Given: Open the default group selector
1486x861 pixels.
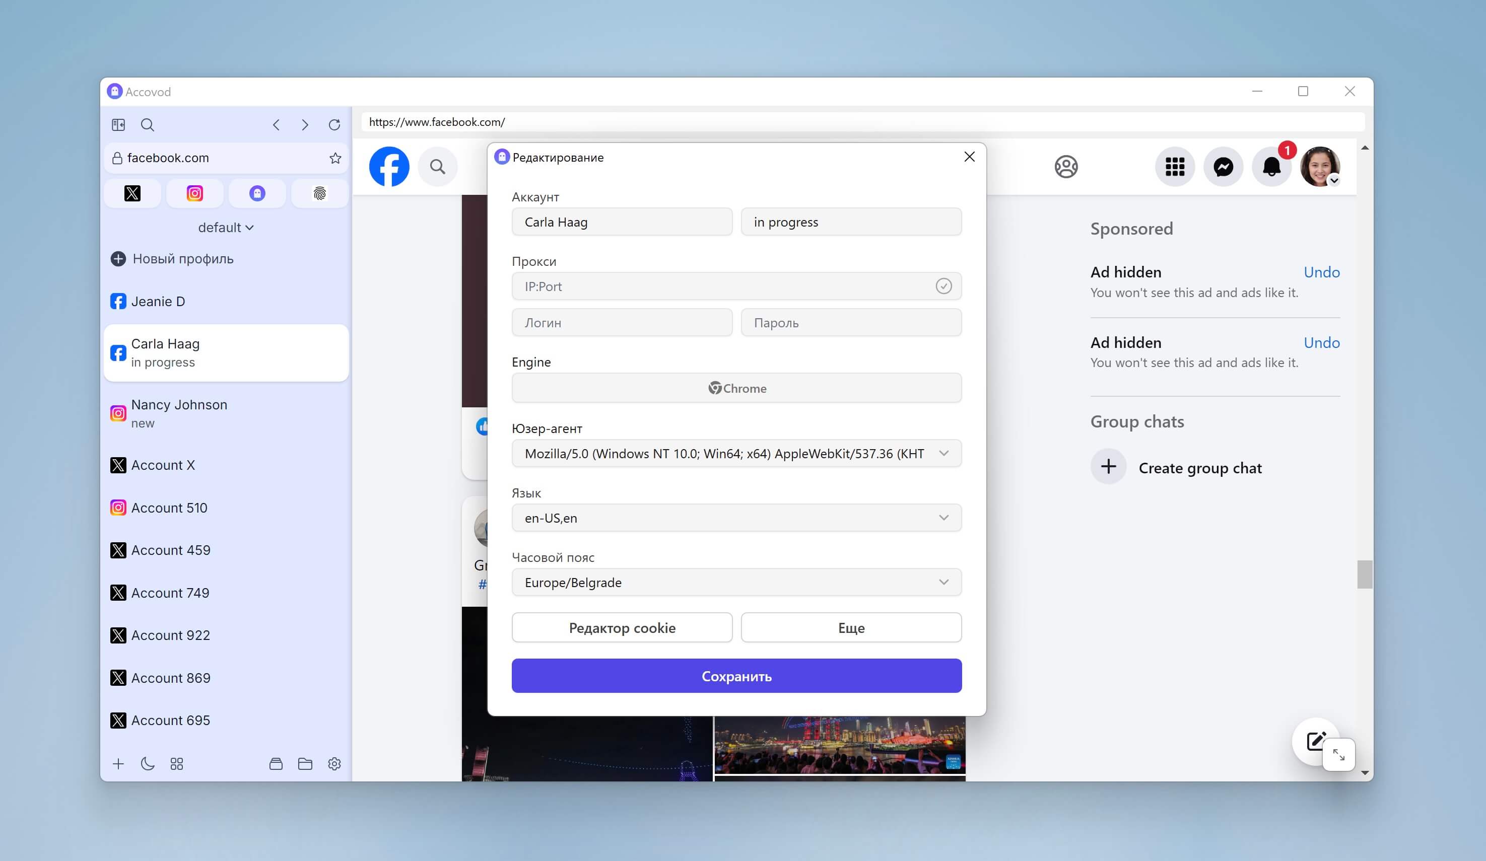Looking at the screenshot, I should [226, 228].
